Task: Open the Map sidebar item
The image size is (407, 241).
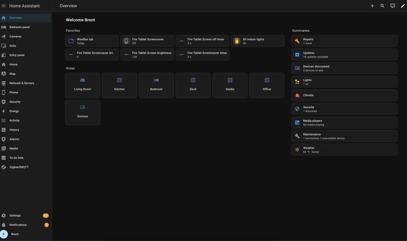Action: (26, 74)
